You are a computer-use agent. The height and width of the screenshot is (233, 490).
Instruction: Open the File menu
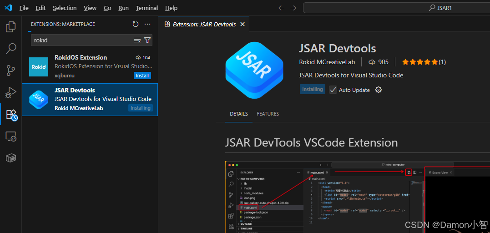click(x=24, y=8)
